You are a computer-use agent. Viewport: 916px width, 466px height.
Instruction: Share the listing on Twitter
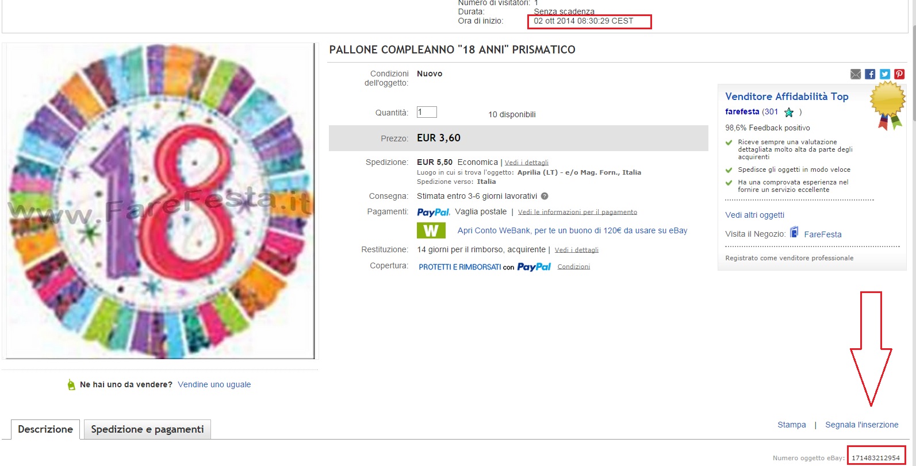[x=885, y=74]
